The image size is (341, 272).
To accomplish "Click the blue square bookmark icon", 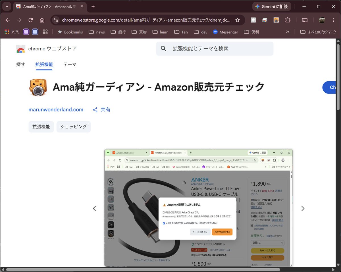I will point(35,32).
